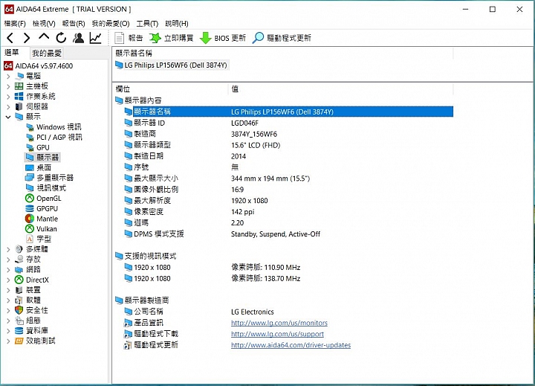Open the 我的最愛(O) menu
This screenshot has width=535, height=386.
click(x=111, y=23)
